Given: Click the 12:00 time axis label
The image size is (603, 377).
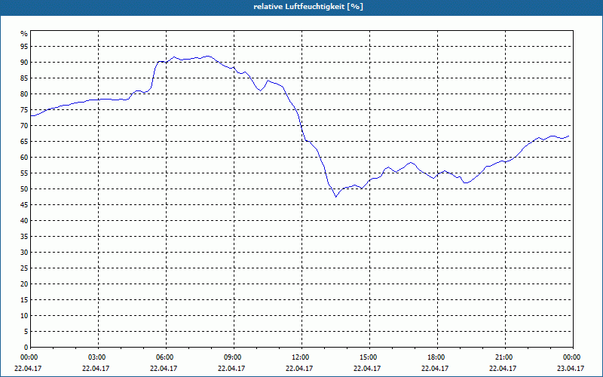Looking at the screenshot, I should click(x=302, y=357).
